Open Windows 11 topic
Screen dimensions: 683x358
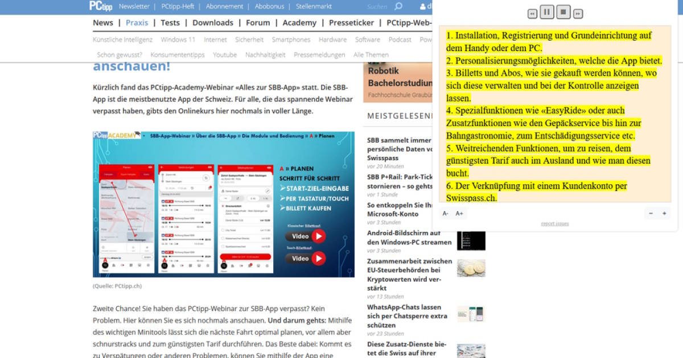click(178, 40)
